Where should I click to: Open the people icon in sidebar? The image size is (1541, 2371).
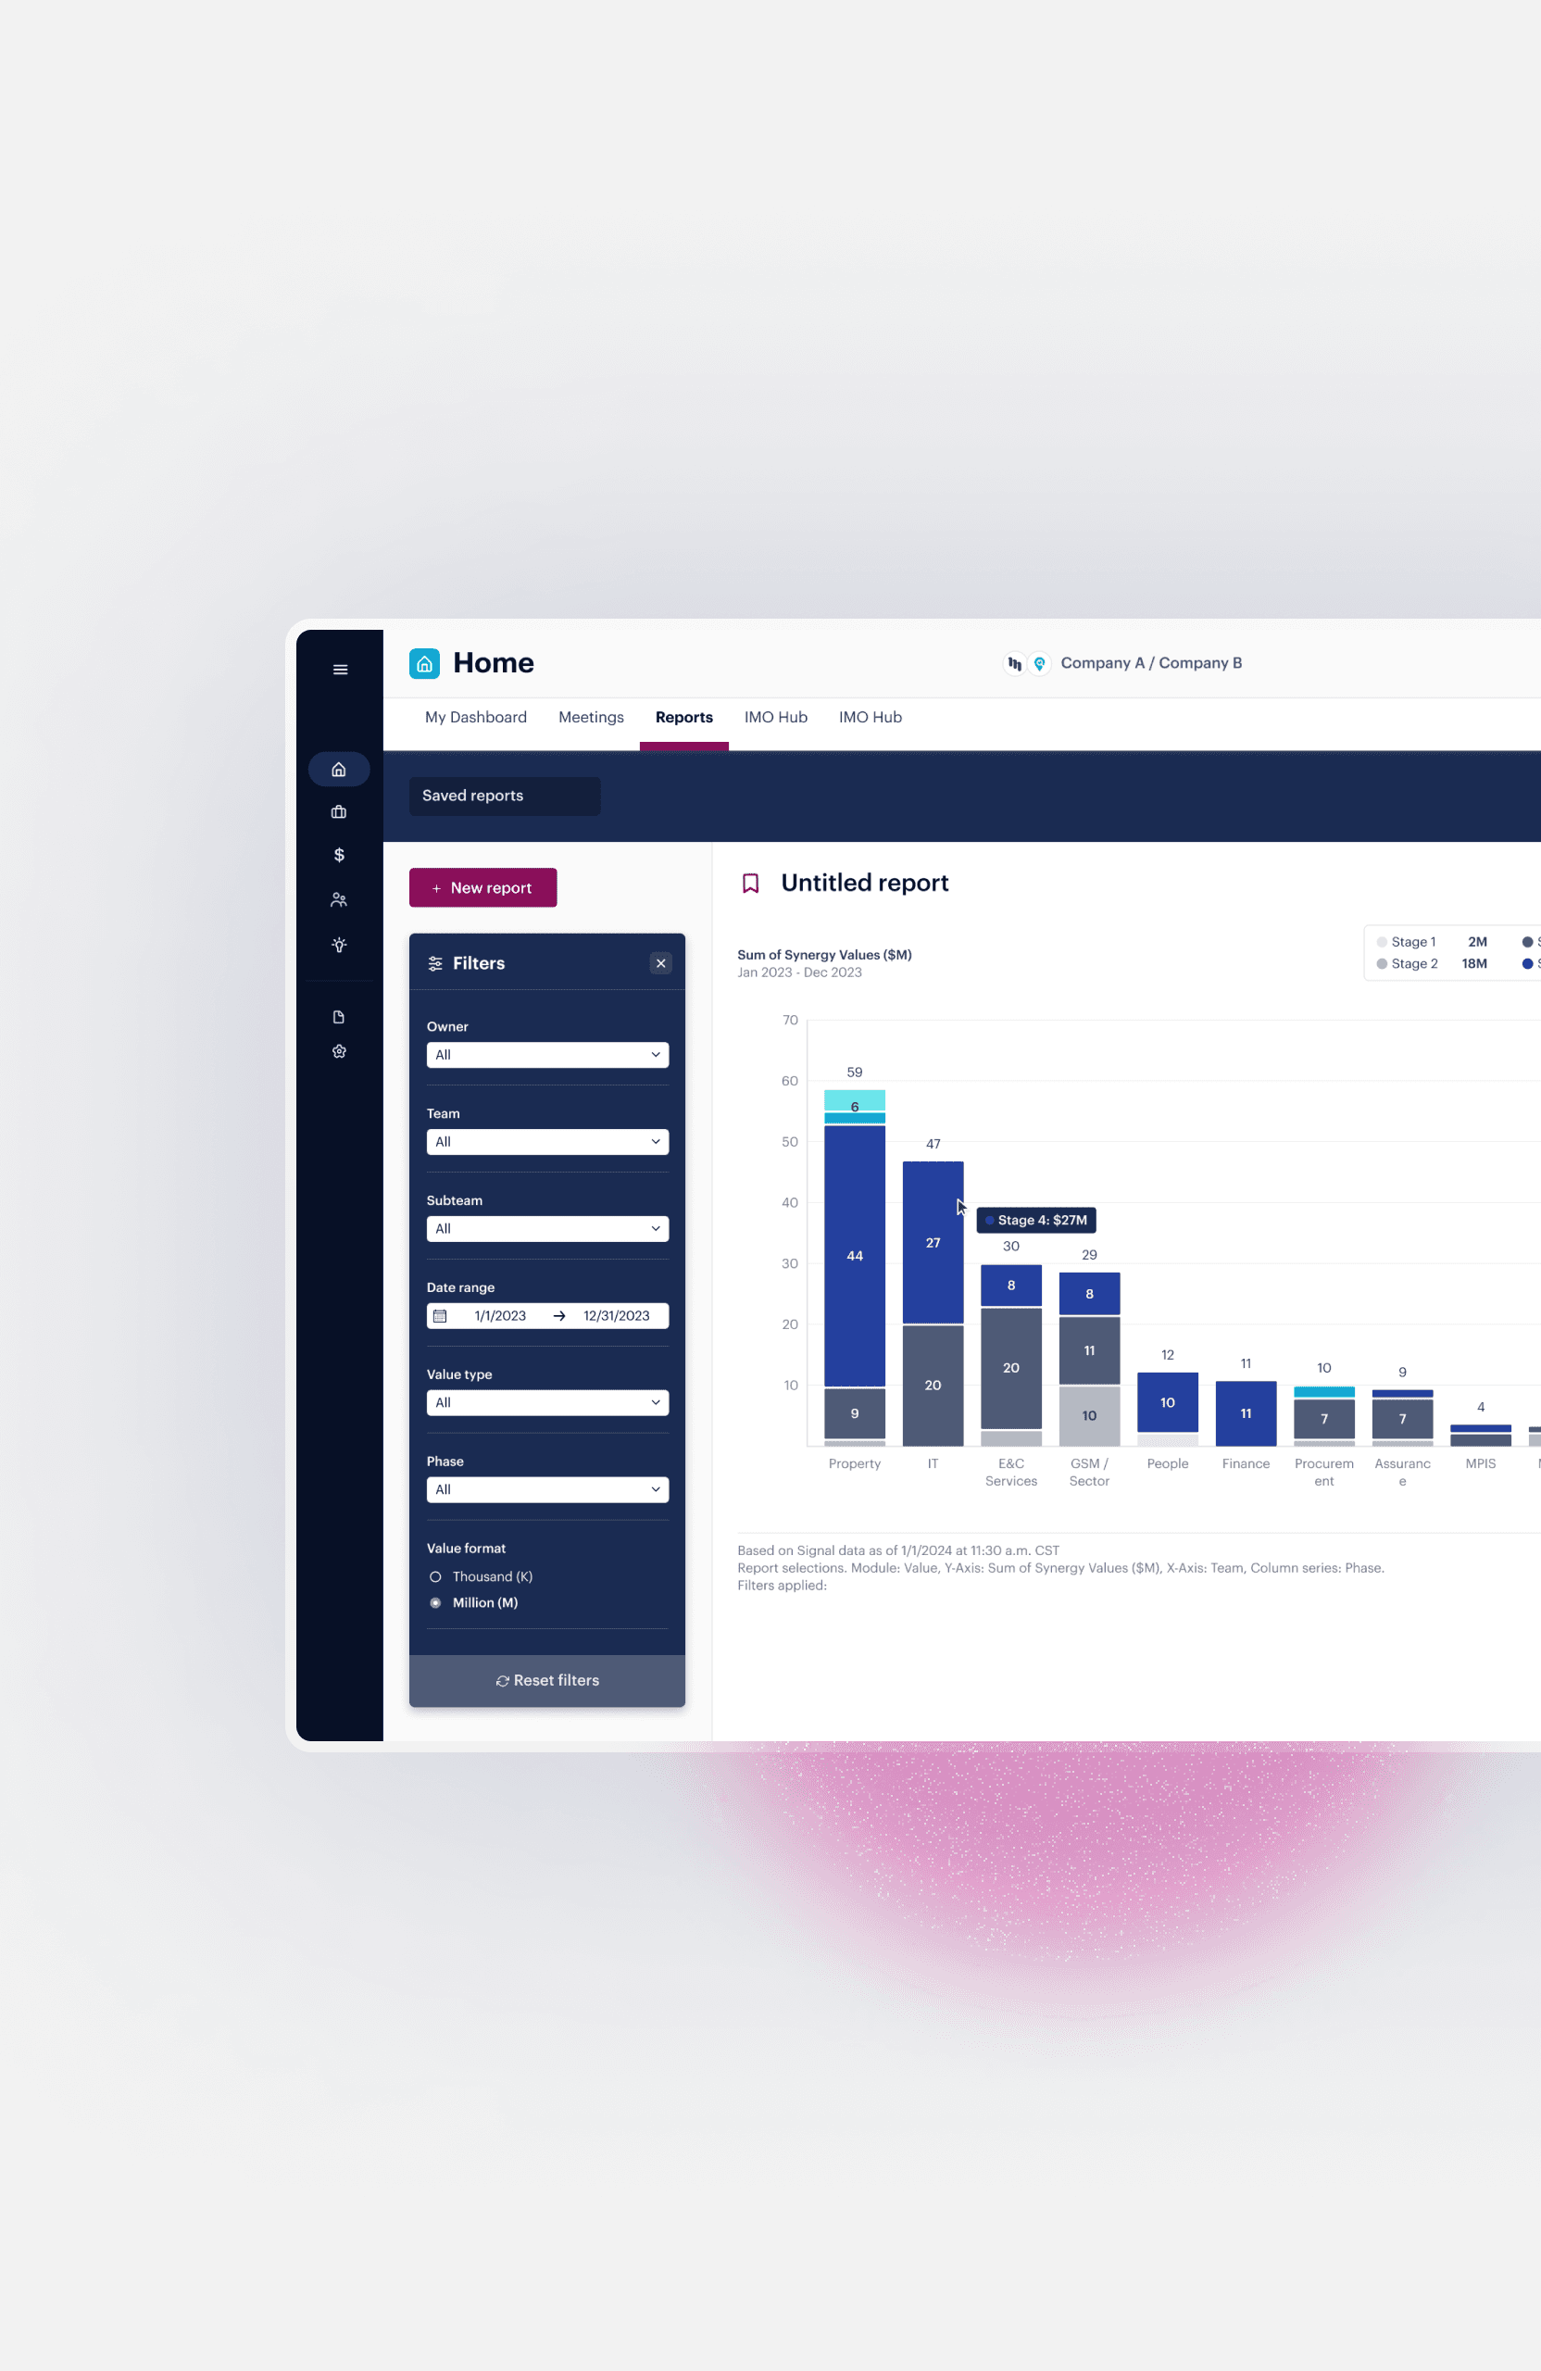[x=339, y=899]
